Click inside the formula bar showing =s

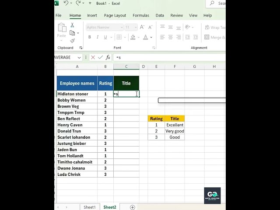[170, 57]
